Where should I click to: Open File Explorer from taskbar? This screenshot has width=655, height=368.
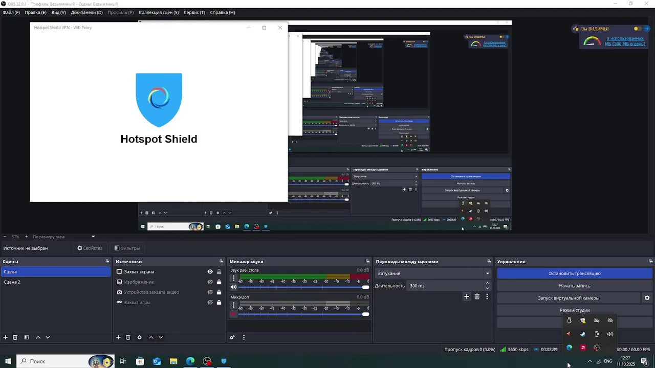click(x=173, y=361)
